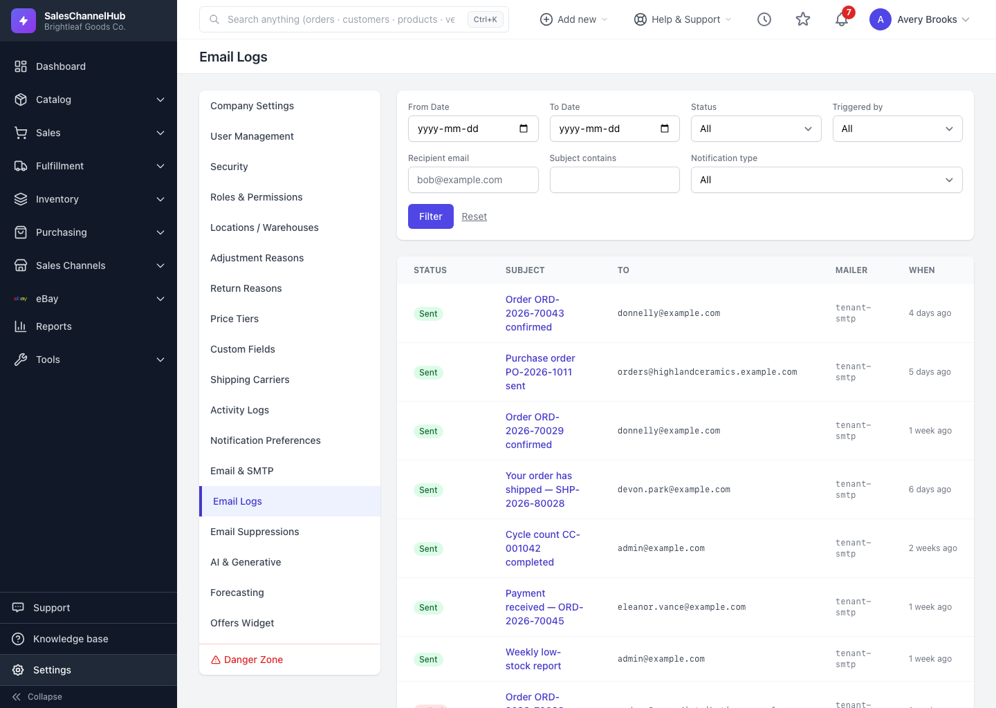The height and width of the screenshot is (708, 996).
Task: Open Company Settings section
Action: 290,106
